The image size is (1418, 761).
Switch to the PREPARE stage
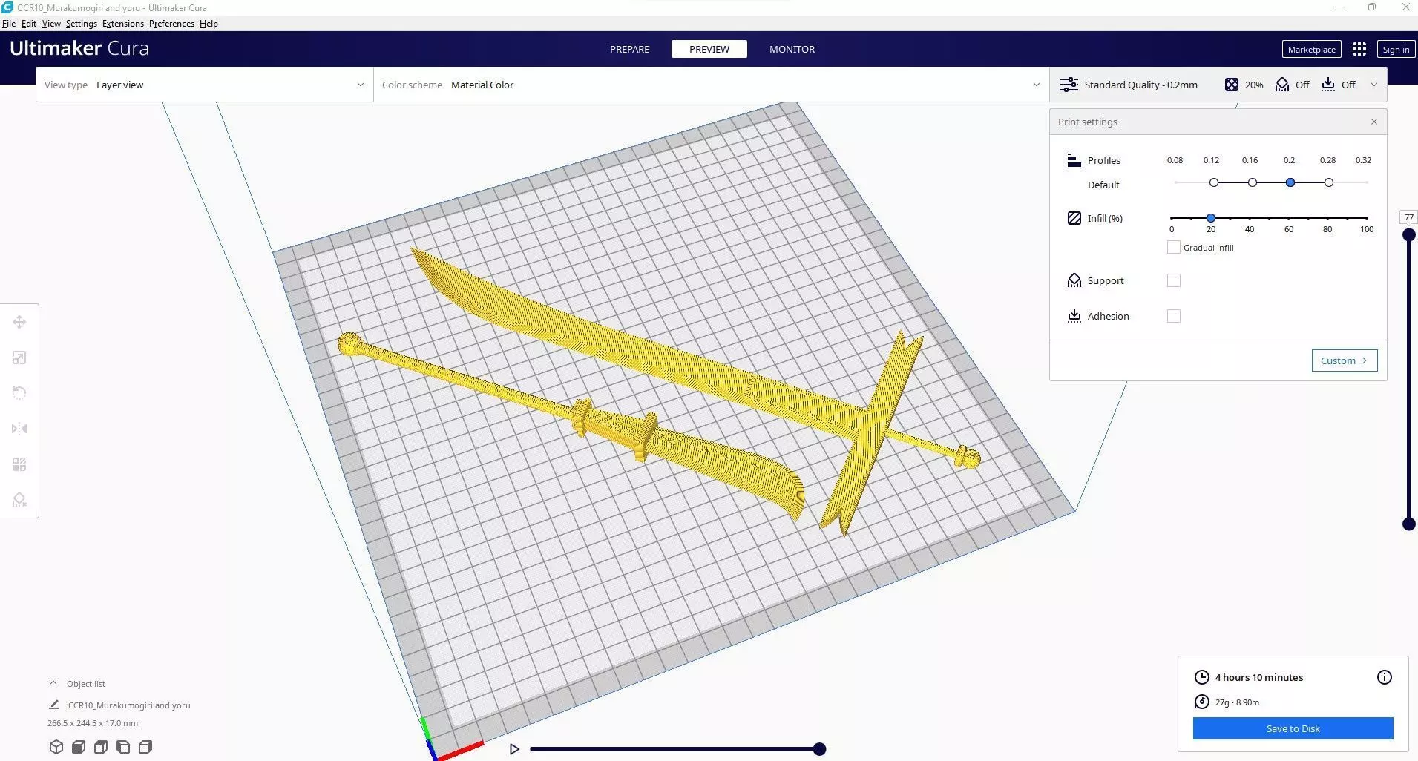tap(629, 49)
